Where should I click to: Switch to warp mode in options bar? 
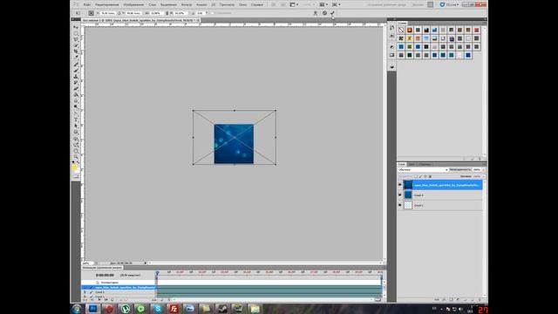pyautogui.click(x=316, y=13)
